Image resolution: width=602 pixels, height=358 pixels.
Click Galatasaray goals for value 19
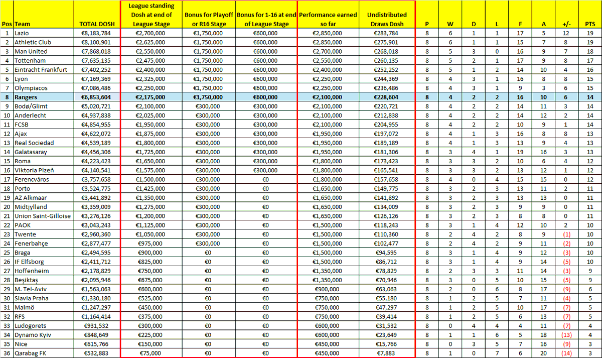click(x=520, y=152)
